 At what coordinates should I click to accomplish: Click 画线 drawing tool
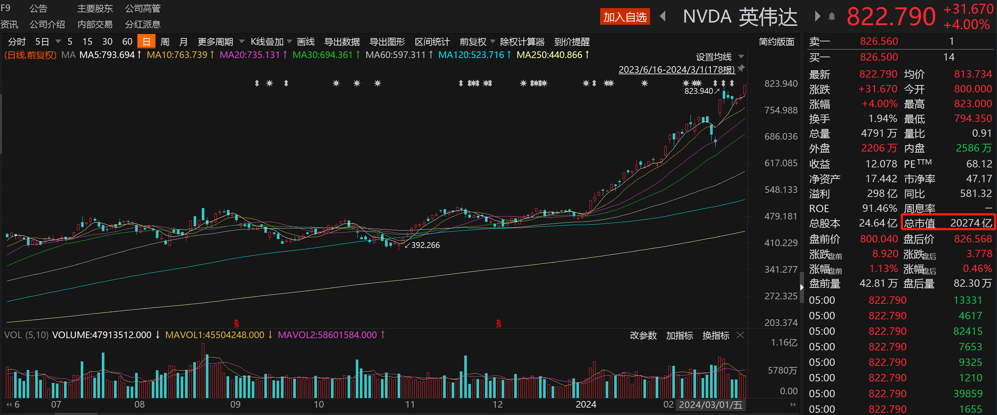tap(306, 41)
